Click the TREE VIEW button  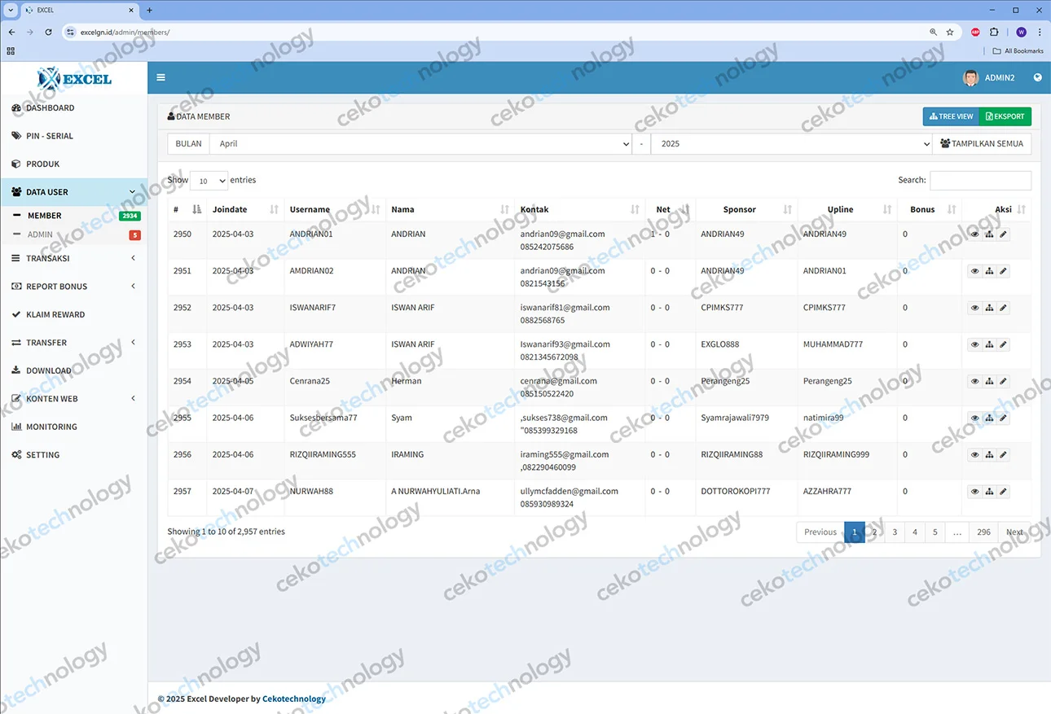tap(951, 116)
